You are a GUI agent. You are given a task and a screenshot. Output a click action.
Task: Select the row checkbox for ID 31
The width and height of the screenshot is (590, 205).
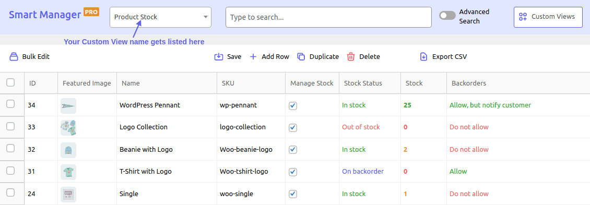click(10, 171)
